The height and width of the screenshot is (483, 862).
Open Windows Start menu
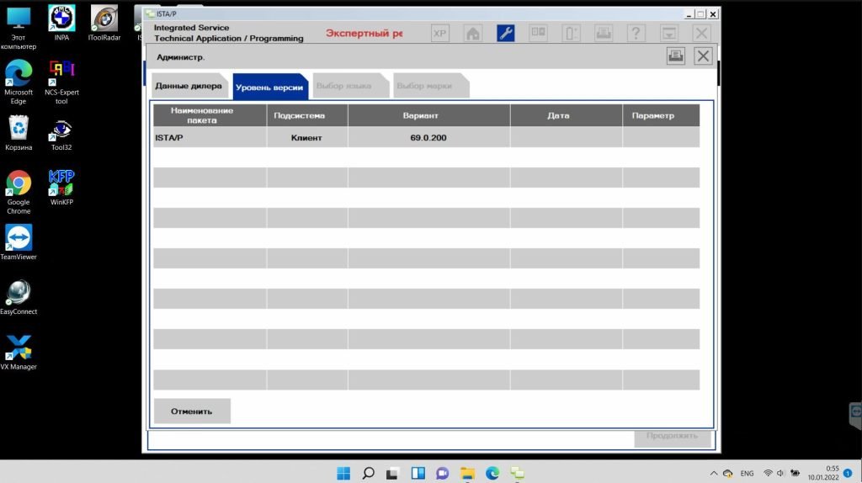pyautogui.click(x=343, y=473)
